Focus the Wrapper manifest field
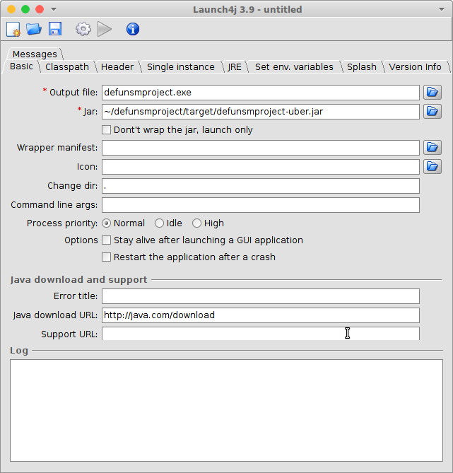The image size is (453, 473). (x=261, y=148)
